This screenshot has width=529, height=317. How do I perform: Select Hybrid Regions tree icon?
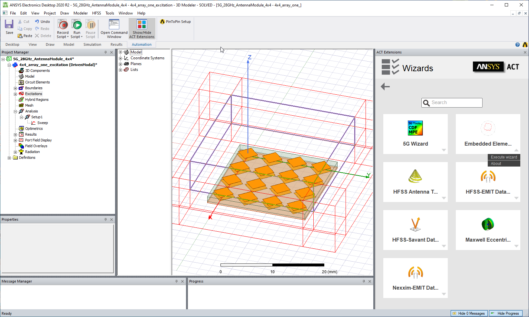point(21,100)
